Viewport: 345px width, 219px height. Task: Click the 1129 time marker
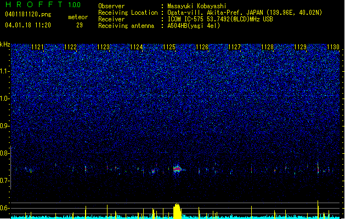click(x=301, y=47)
